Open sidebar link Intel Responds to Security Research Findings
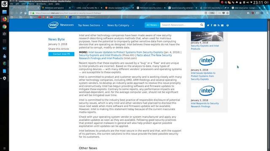The width and height of the screenshot is (270, 151). coord(205,105)
